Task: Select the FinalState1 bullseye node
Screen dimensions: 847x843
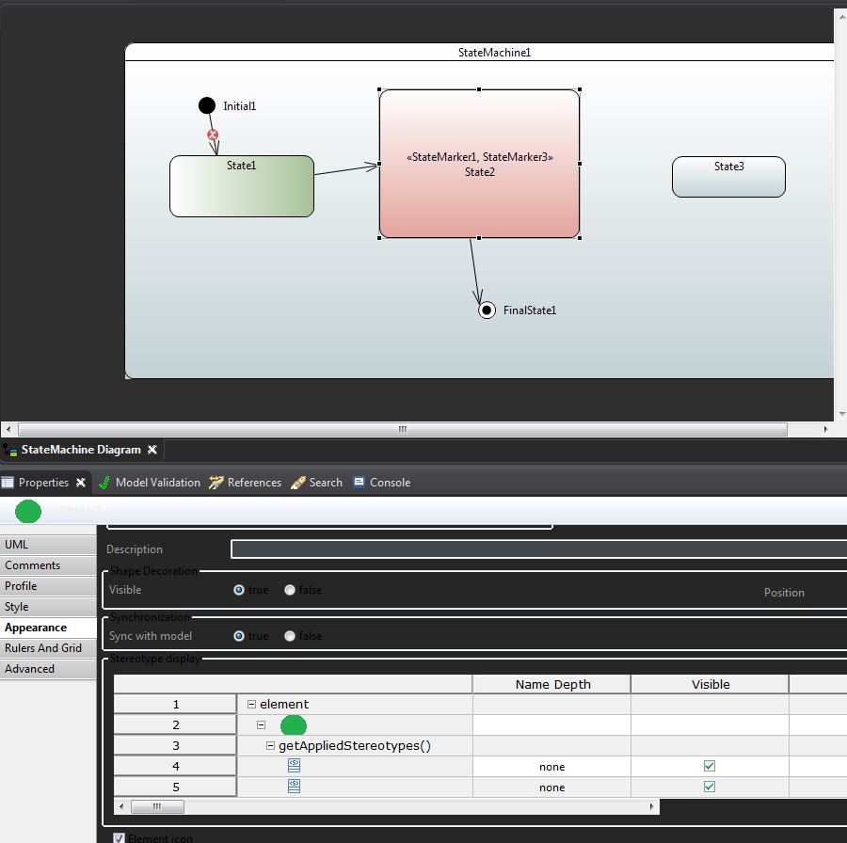Action: [487, 310]
